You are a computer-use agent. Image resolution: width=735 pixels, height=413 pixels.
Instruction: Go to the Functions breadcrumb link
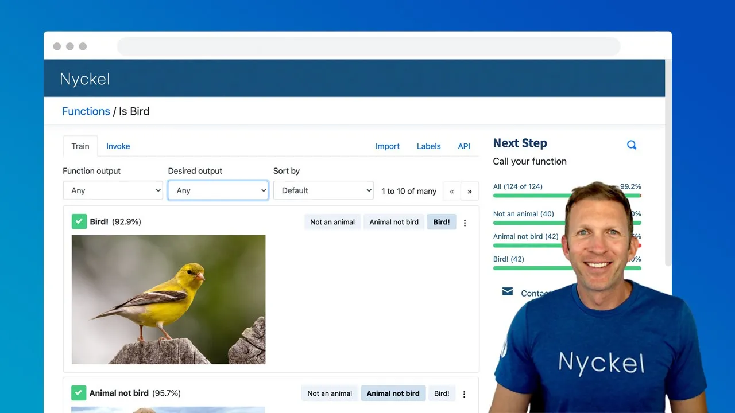[86, 111]
